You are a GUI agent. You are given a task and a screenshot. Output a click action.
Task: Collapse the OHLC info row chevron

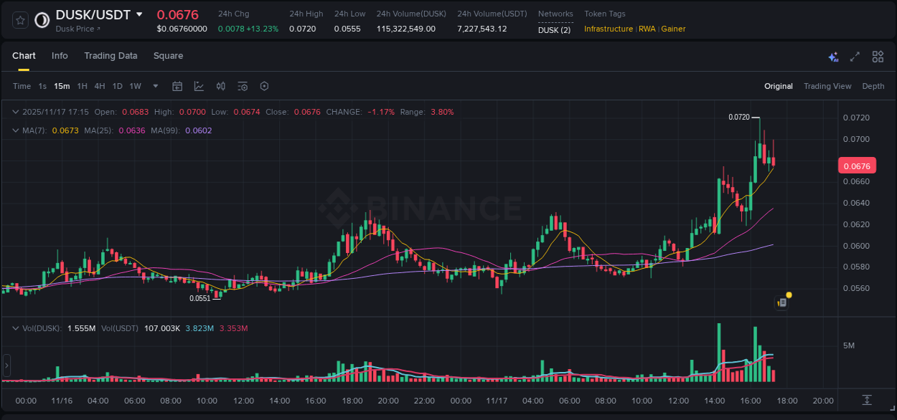pos(16,112)
